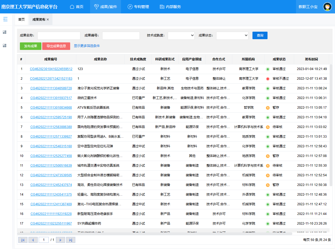Go to first page arrow
The width and height of the screenshot is (335, 249).
tap(23, 240)
